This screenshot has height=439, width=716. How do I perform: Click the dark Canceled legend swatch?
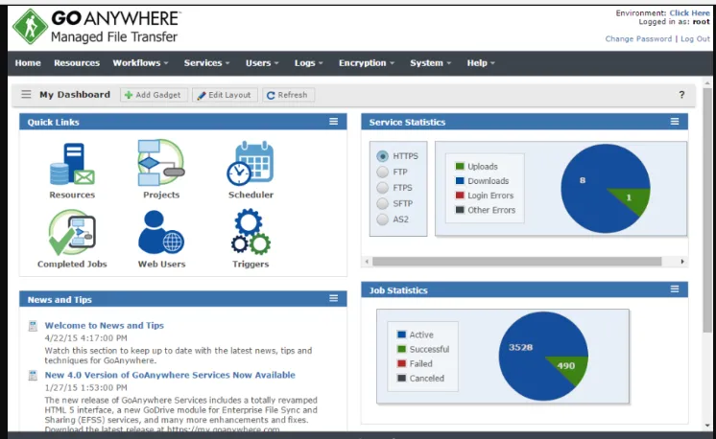pos(402,379)
